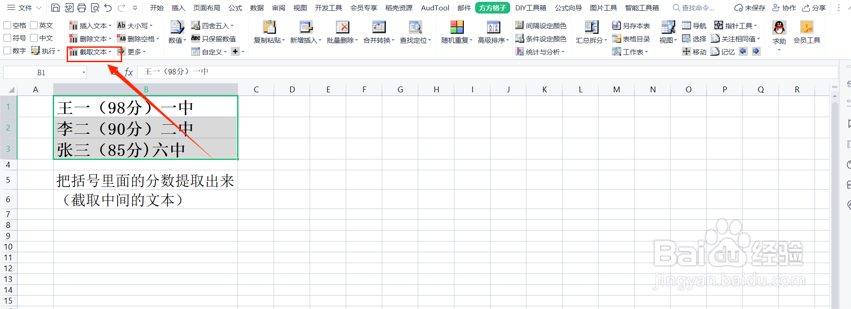The width and height of the screenshot is (851, 309).
Task: Open the 随机重复 colored squares tool
Action: pyautogui.click(x=457, y=32)
